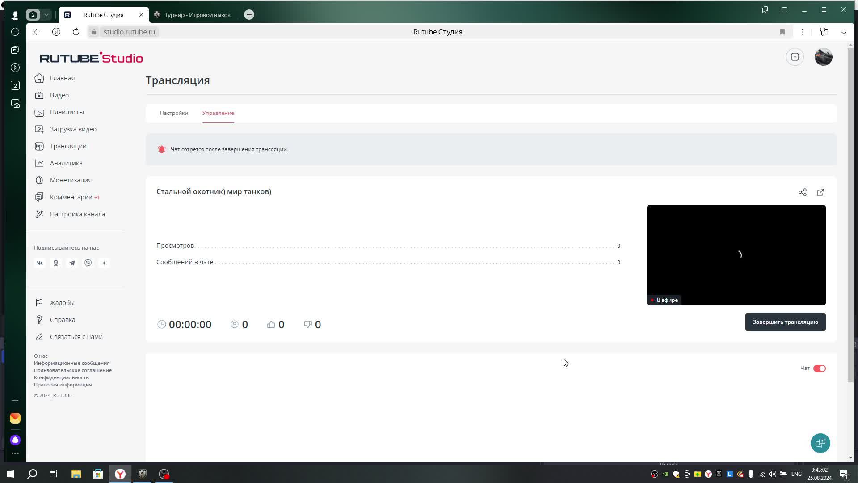
Task: Click the share icon for the broadcast
Action: (x=803, y=192)
